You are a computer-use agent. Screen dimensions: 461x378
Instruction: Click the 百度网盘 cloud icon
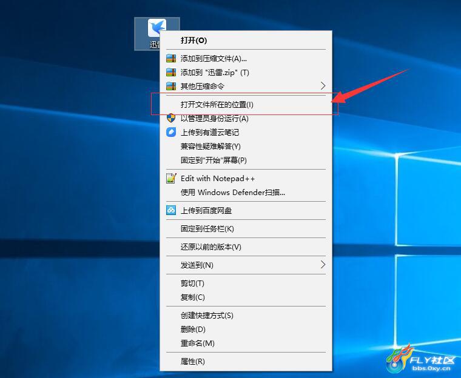pyautogui.click(x=171, y=210)
